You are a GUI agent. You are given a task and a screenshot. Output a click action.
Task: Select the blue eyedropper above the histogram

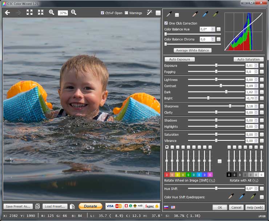tap(205, 15)
